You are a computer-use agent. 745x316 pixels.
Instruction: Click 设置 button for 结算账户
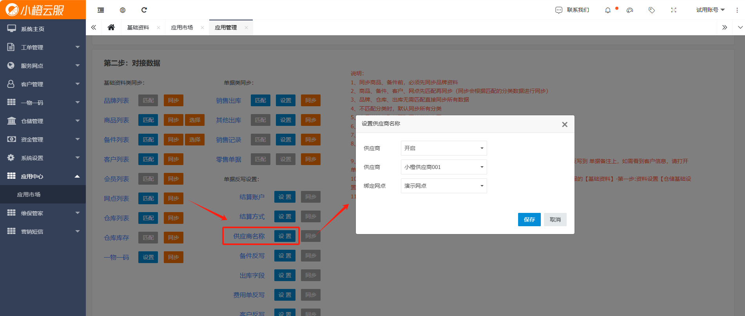[285, 197]
